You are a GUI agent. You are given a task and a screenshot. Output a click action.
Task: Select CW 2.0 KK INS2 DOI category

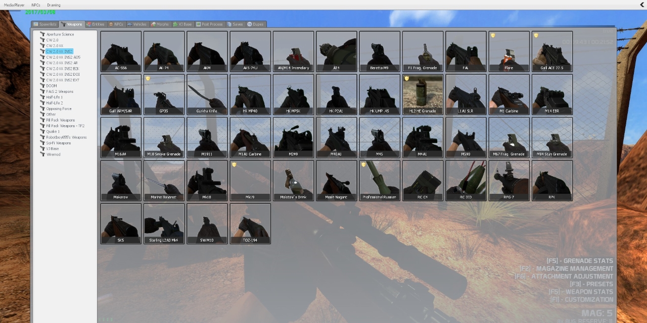coord(63,74)
